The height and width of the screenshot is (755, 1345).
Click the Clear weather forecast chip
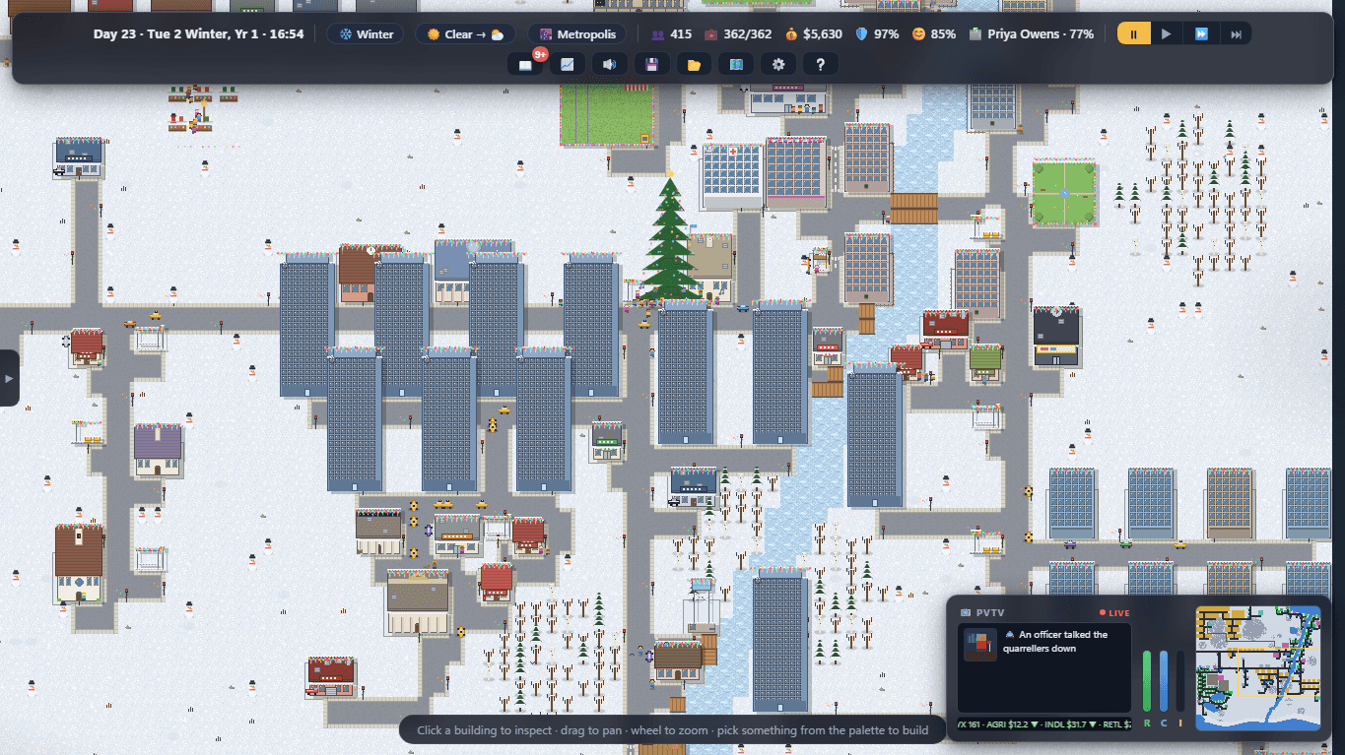pos(465,33)
